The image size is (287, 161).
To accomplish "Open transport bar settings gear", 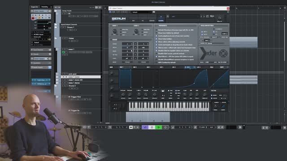I will (240, 127).
